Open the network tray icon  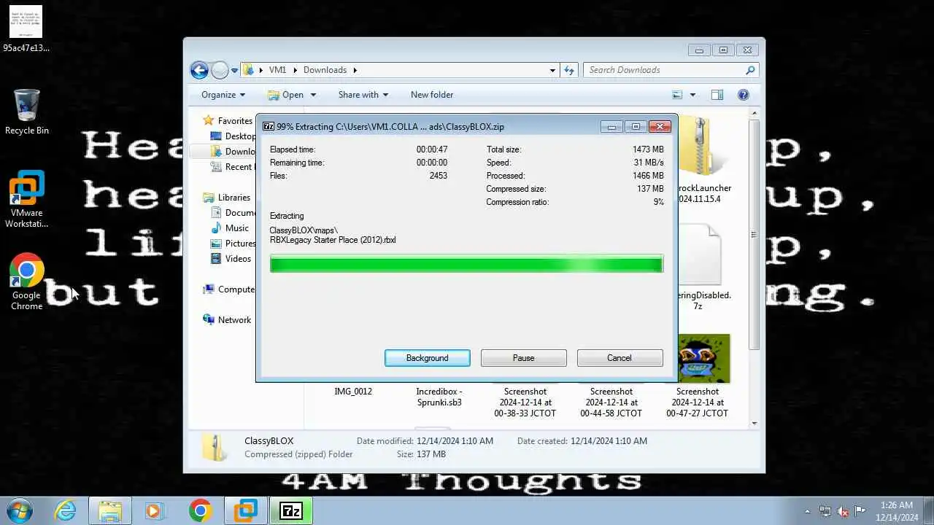click(x=825, y=511)
